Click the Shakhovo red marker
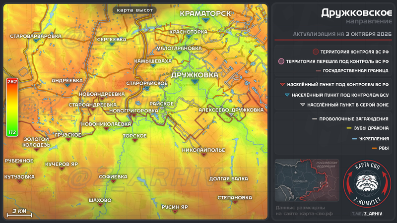 (x=100, y=205)
